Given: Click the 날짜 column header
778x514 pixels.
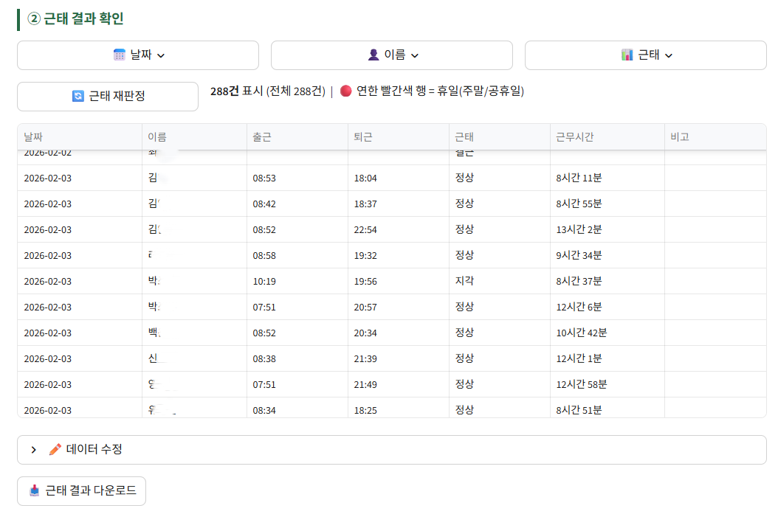Looking at the screenshot, I should coord(31,136).
